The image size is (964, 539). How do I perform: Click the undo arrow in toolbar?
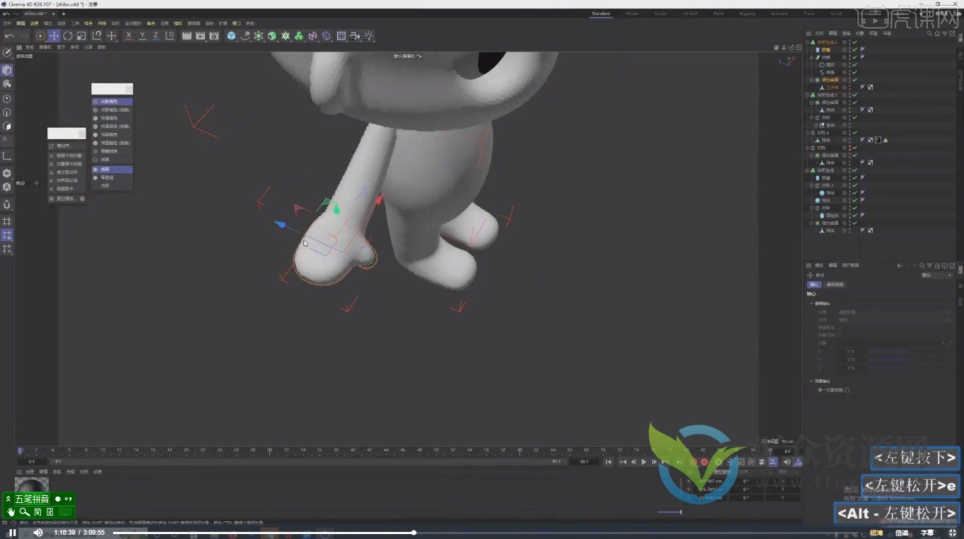coord(9,36)
